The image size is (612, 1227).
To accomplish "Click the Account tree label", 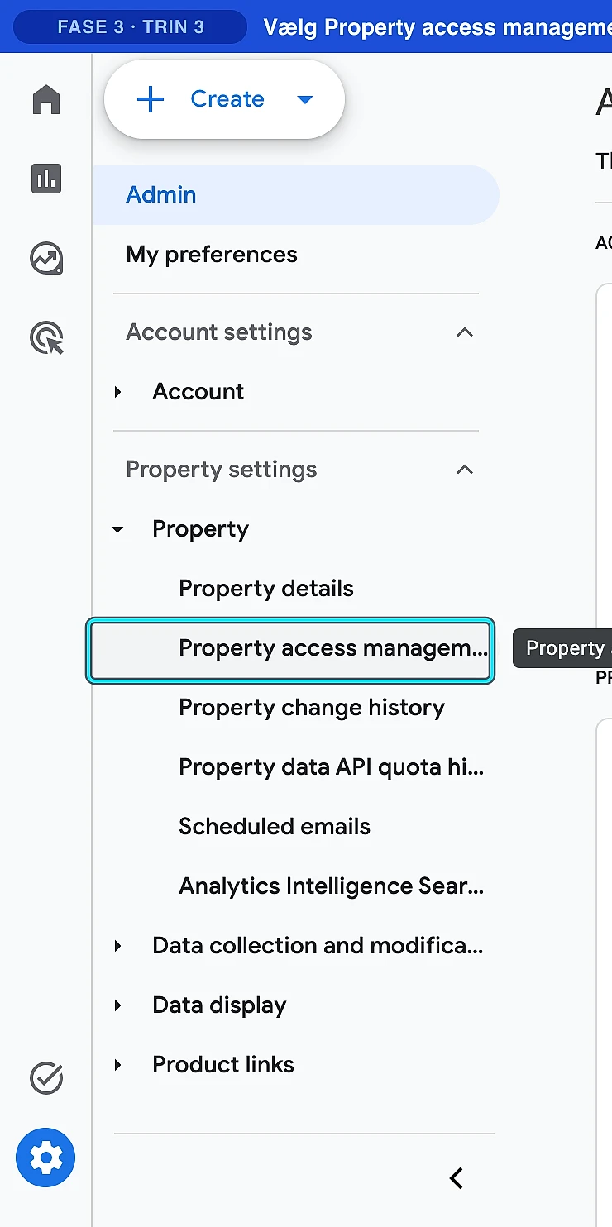I will (x=198, y=392).
